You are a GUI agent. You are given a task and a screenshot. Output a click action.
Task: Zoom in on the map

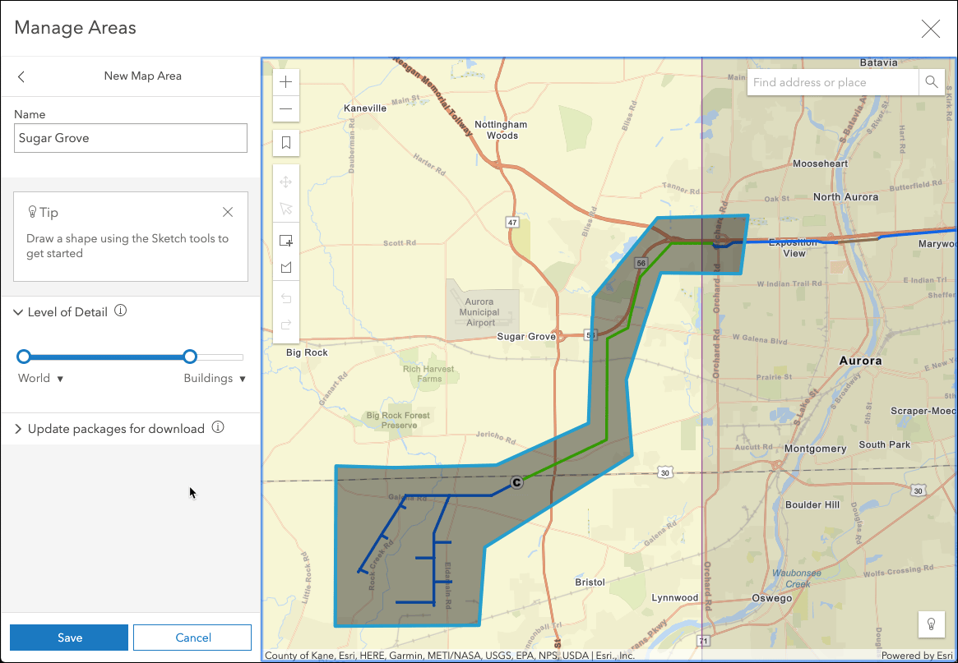click(285, 81)
